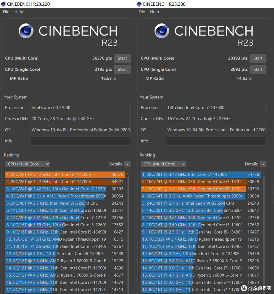The image size is (274, 294).
Task: Click Cinebench R23 sphere logo in right window
Action: 162,30
